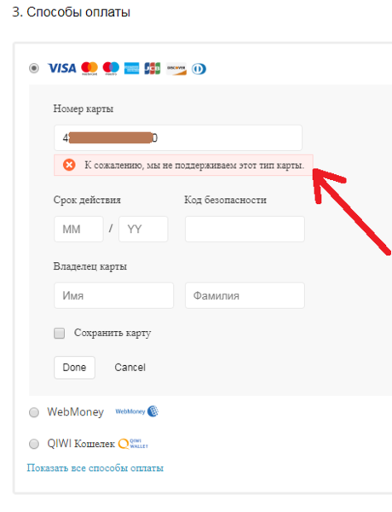The height and width of the screenshot is (512, 392).
Task: Click the VISA logo icon
Action: point(62,68)
